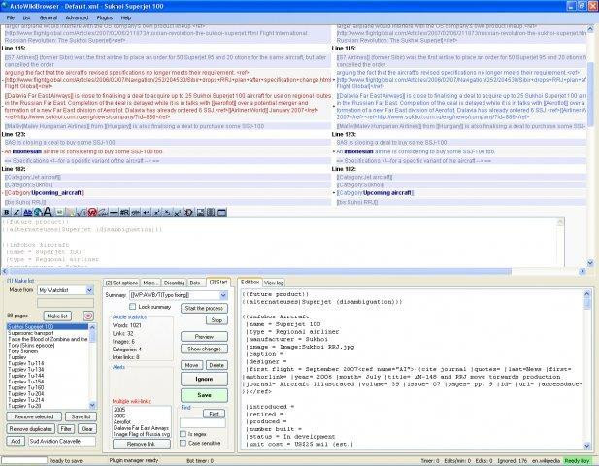Image resolution: width=599 pixels, height=466 pixels.
Task: Click Add page field (Sud Aviation Caravelle)
Action: 62,441
